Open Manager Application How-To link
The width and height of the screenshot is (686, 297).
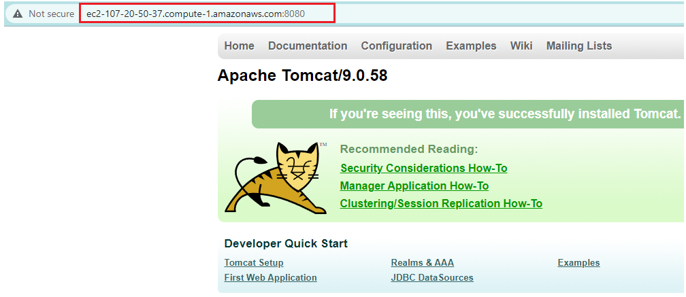point(414,186)
